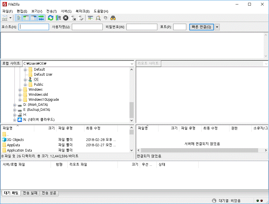The width and height of the screenshot is (269, 204).
Task: Expand the E: (Backup_DATA) drive
Action: pyautogui.click(x=14, y=110)
